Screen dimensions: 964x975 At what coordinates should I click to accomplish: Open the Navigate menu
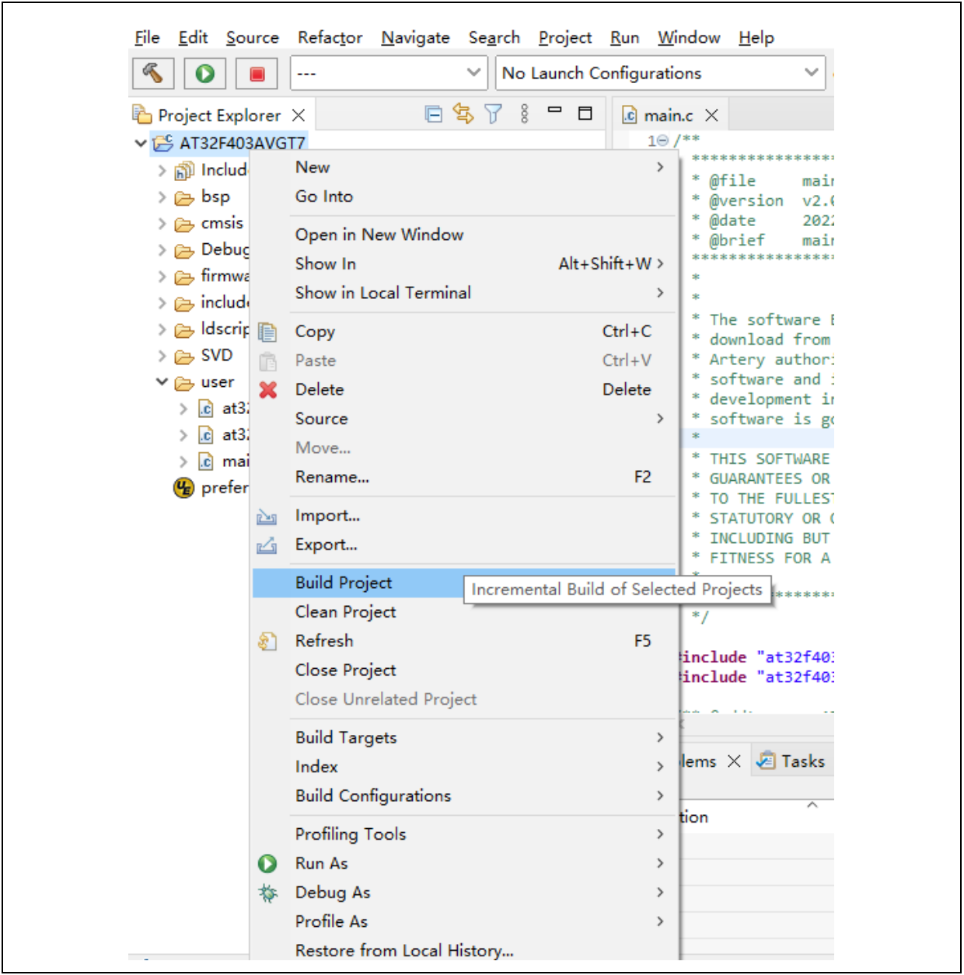(x=415, y=37)
